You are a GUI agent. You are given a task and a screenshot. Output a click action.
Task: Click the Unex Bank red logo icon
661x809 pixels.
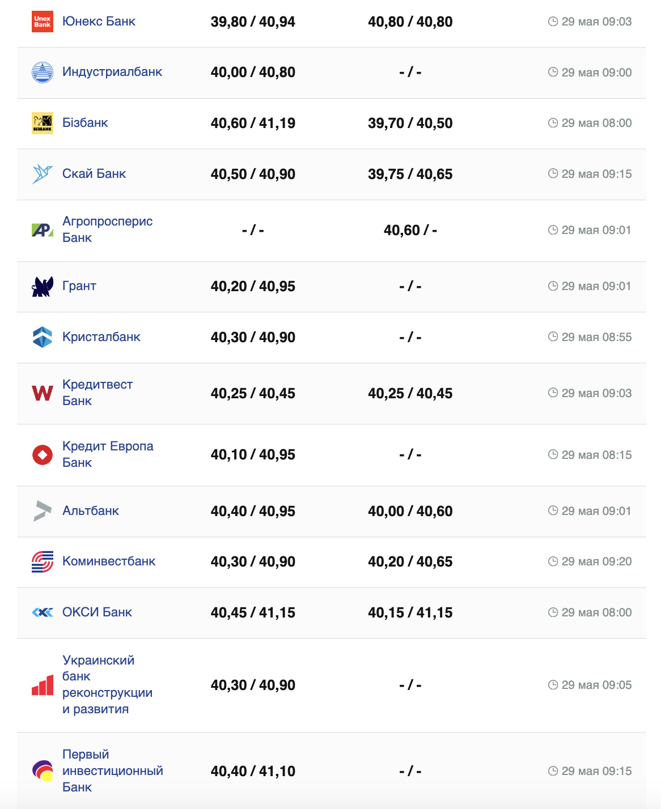pos(43,22)
